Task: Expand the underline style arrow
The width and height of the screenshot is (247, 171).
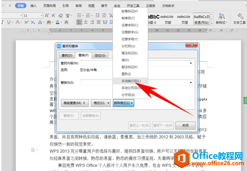Action: click(x=13, y=22)
